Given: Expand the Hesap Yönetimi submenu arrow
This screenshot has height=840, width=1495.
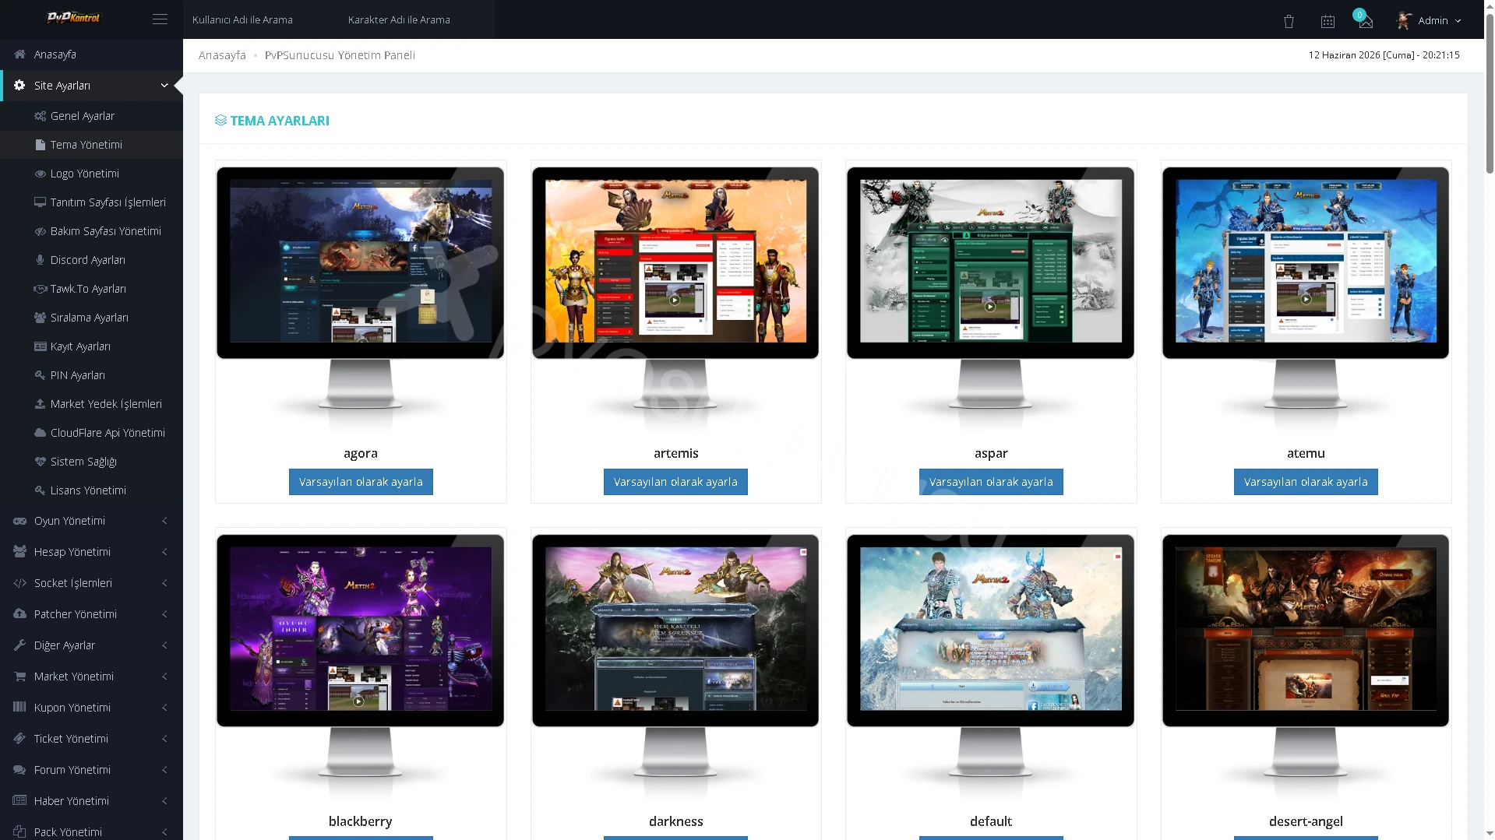Looking at the screenshot, I should (x=164, y=552).
